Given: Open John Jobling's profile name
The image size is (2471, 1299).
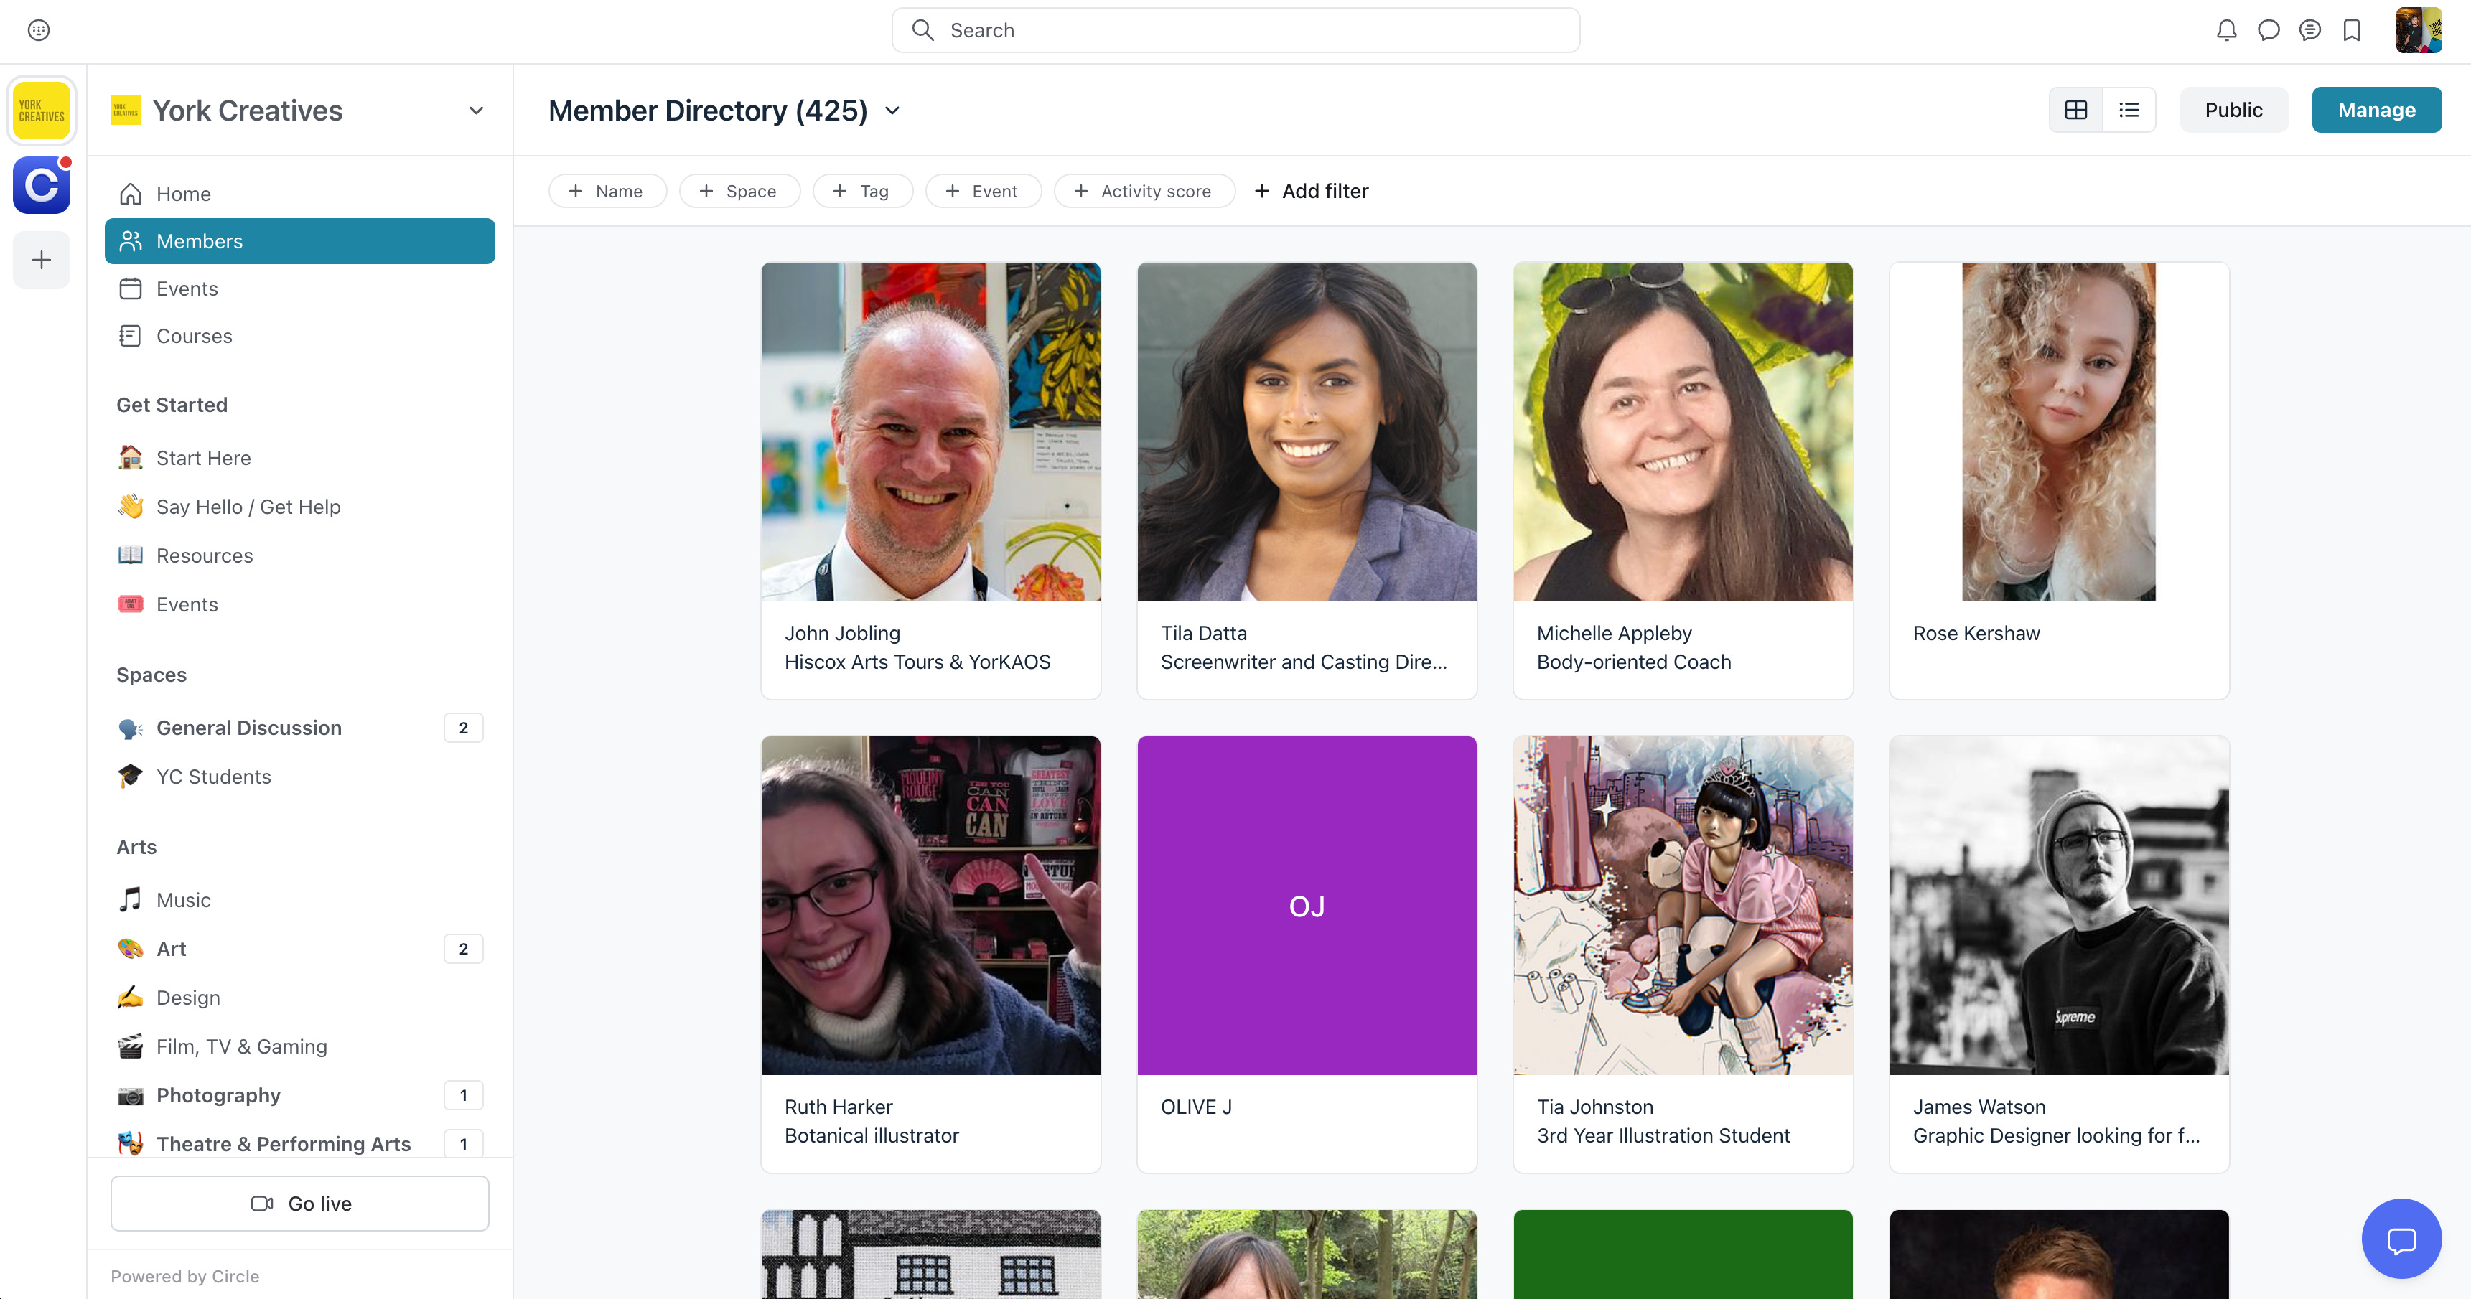Looking at the screenshot, I should (842, 634).
